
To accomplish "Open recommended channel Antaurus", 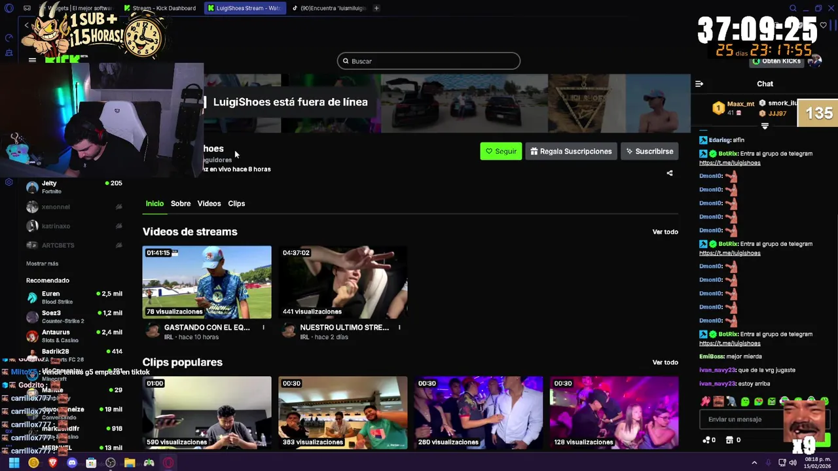I will click(x=73, y=336).
